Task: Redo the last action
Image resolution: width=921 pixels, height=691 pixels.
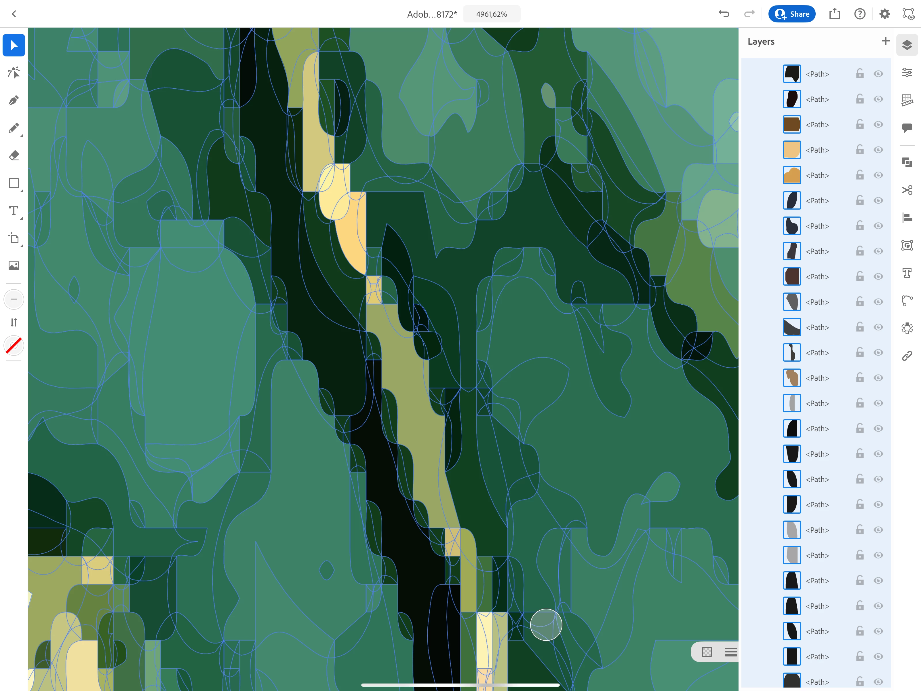Action: (x=749, y=14)
